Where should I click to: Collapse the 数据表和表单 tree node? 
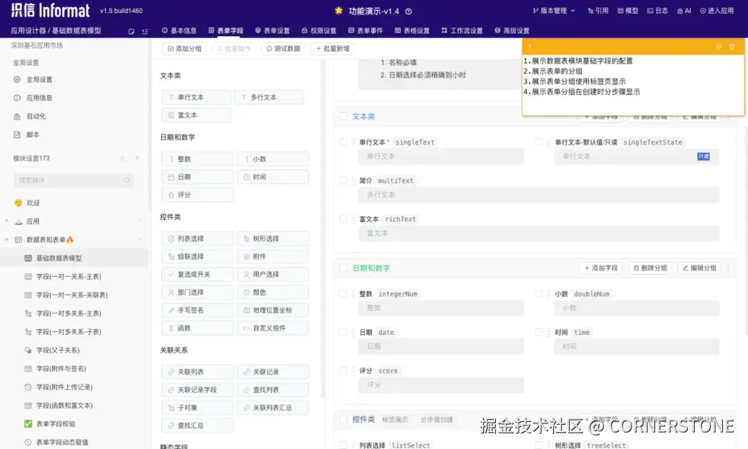pos(7,240)
